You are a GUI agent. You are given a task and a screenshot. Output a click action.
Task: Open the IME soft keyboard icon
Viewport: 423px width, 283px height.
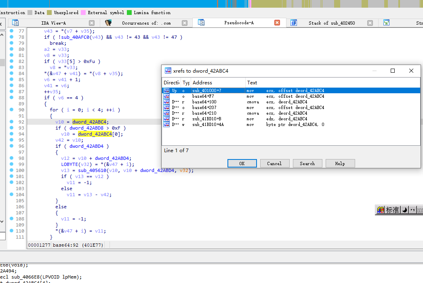pos(420,210)
